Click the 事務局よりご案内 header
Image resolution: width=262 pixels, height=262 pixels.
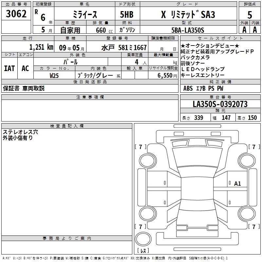coord(67,238)
